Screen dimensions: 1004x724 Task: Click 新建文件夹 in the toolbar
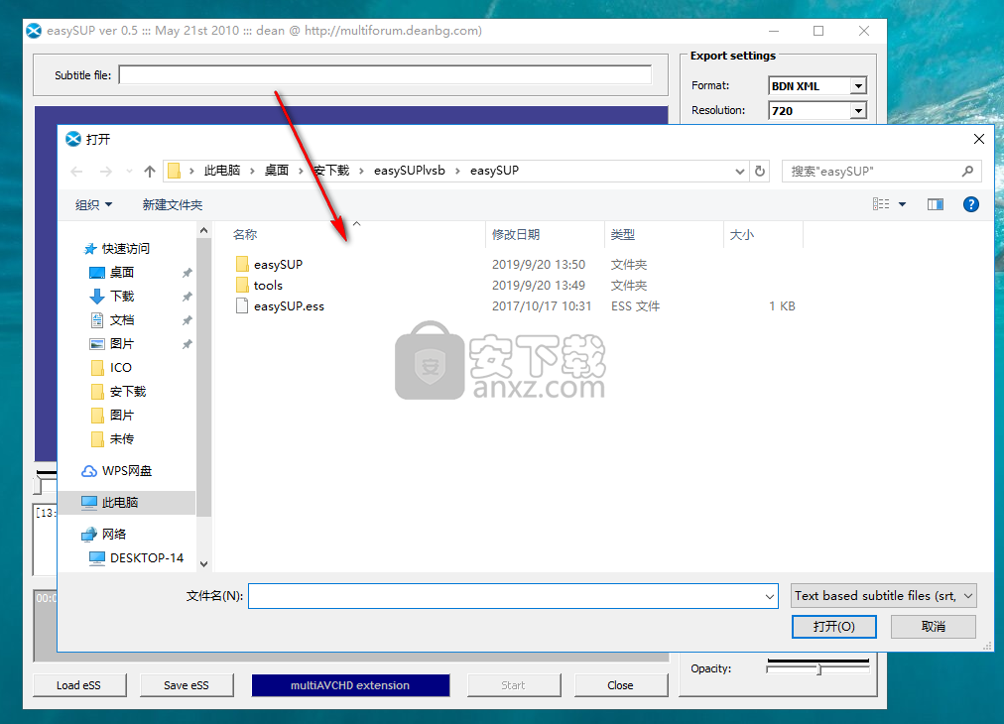(x=172, y=204)
